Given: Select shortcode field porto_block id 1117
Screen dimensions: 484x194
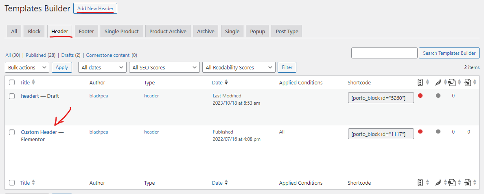Looking at the screenshot, I should tap(381, 134).
